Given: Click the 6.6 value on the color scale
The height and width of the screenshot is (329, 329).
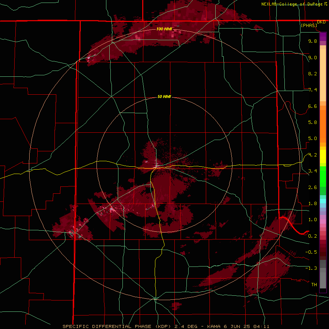Looking at the screenshot, I should pyautogui.click(x=313, y=106).
